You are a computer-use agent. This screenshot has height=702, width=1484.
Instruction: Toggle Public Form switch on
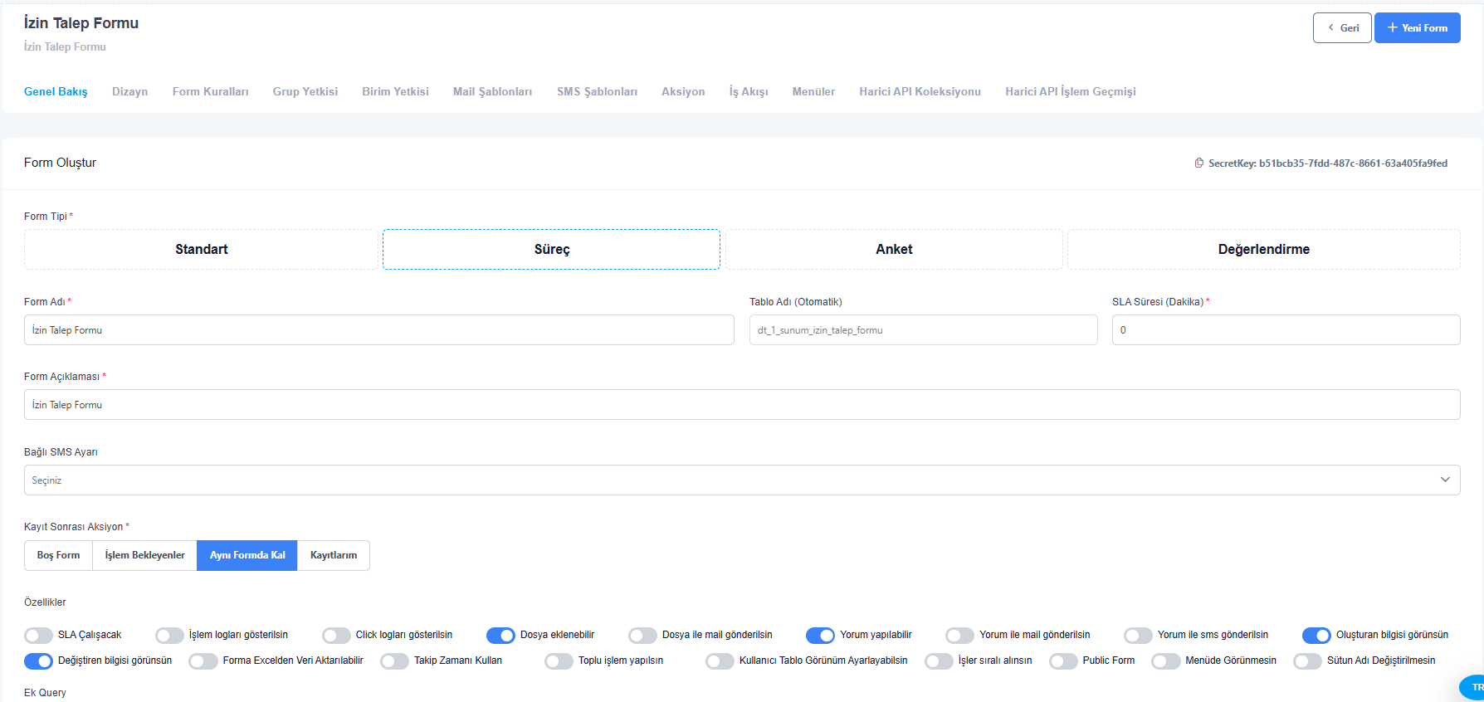(x=1063, y=661)
